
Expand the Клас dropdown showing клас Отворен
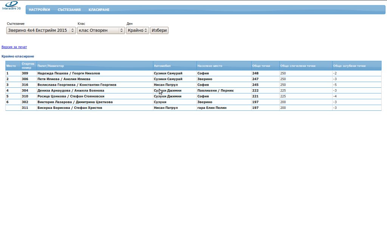click(x=101, y=30)
